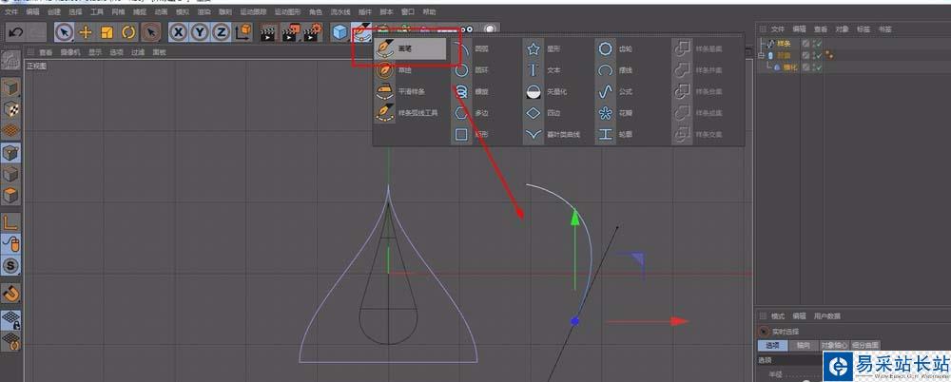
Task: Toggle the Y axis lock
Action: click(200, 32)
